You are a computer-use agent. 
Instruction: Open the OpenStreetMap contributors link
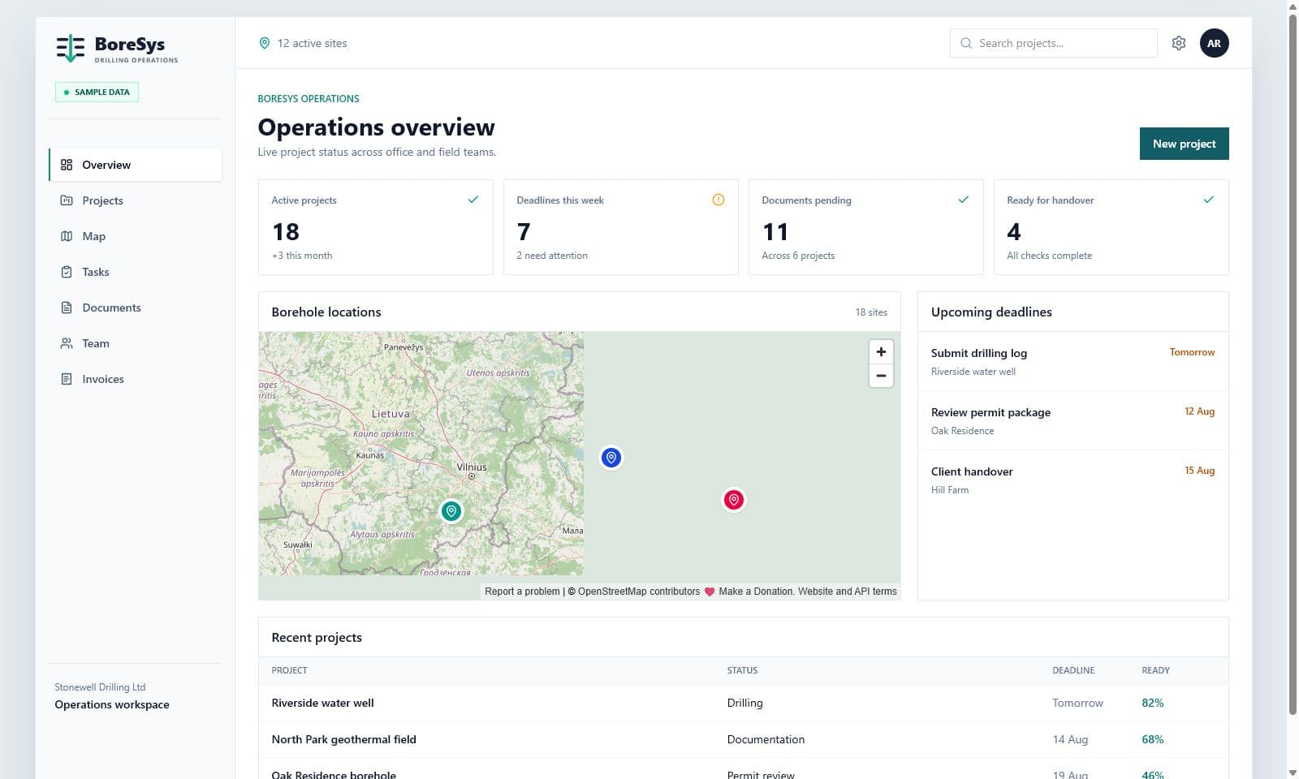(x=638, y=592)
